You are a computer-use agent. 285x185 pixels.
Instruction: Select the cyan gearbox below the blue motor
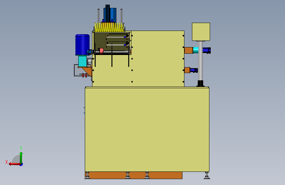click(83, 61)
